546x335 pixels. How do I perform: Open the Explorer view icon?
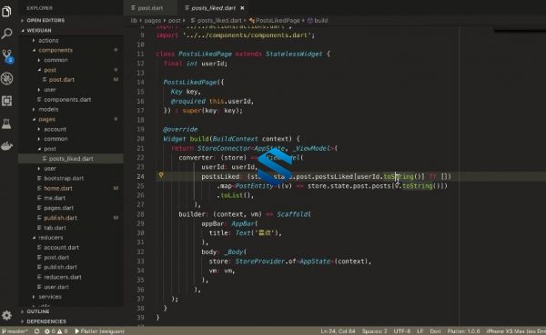click(6, 12)
